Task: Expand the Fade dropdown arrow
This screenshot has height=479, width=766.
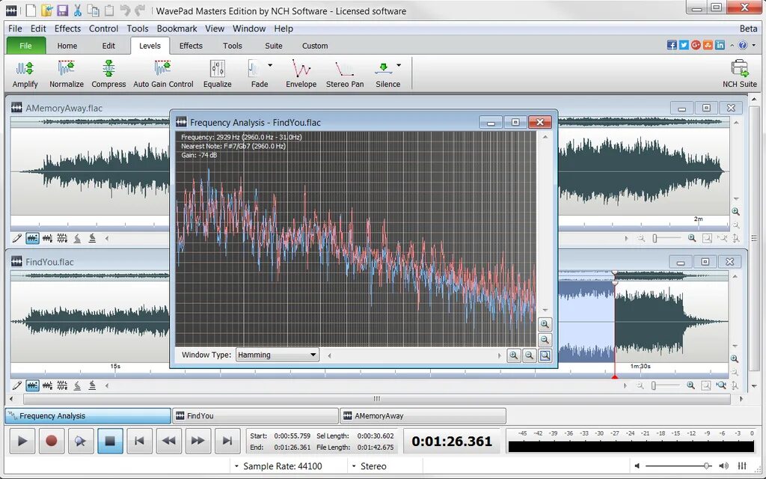Action: (270, 65)
